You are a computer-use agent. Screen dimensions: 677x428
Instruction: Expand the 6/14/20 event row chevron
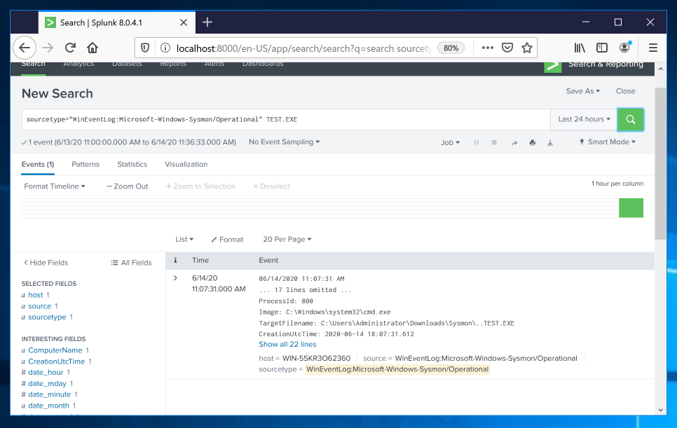tap(175, 278)
